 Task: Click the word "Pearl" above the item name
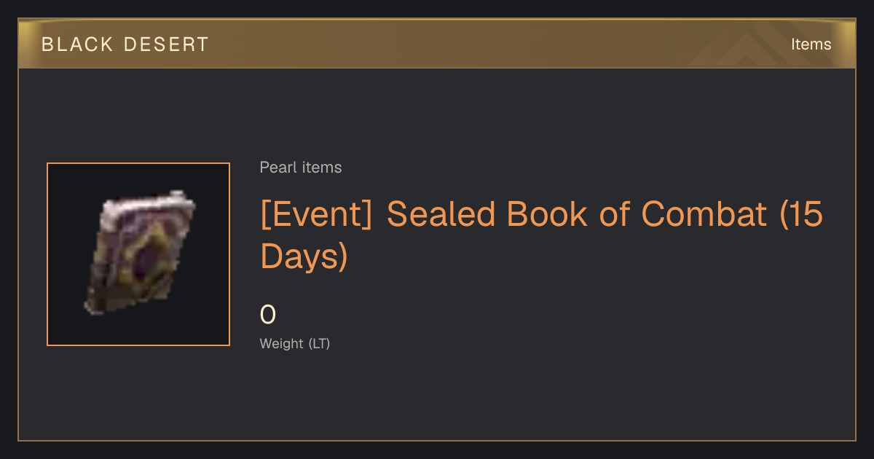(x=278, y=168)
